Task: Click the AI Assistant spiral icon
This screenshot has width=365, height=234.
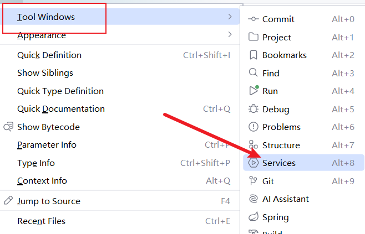Action: point(254,199)
